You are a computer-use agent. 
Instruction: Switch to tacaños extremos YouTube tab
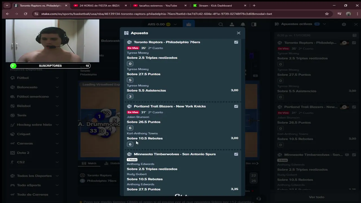(x=159, y=5)
